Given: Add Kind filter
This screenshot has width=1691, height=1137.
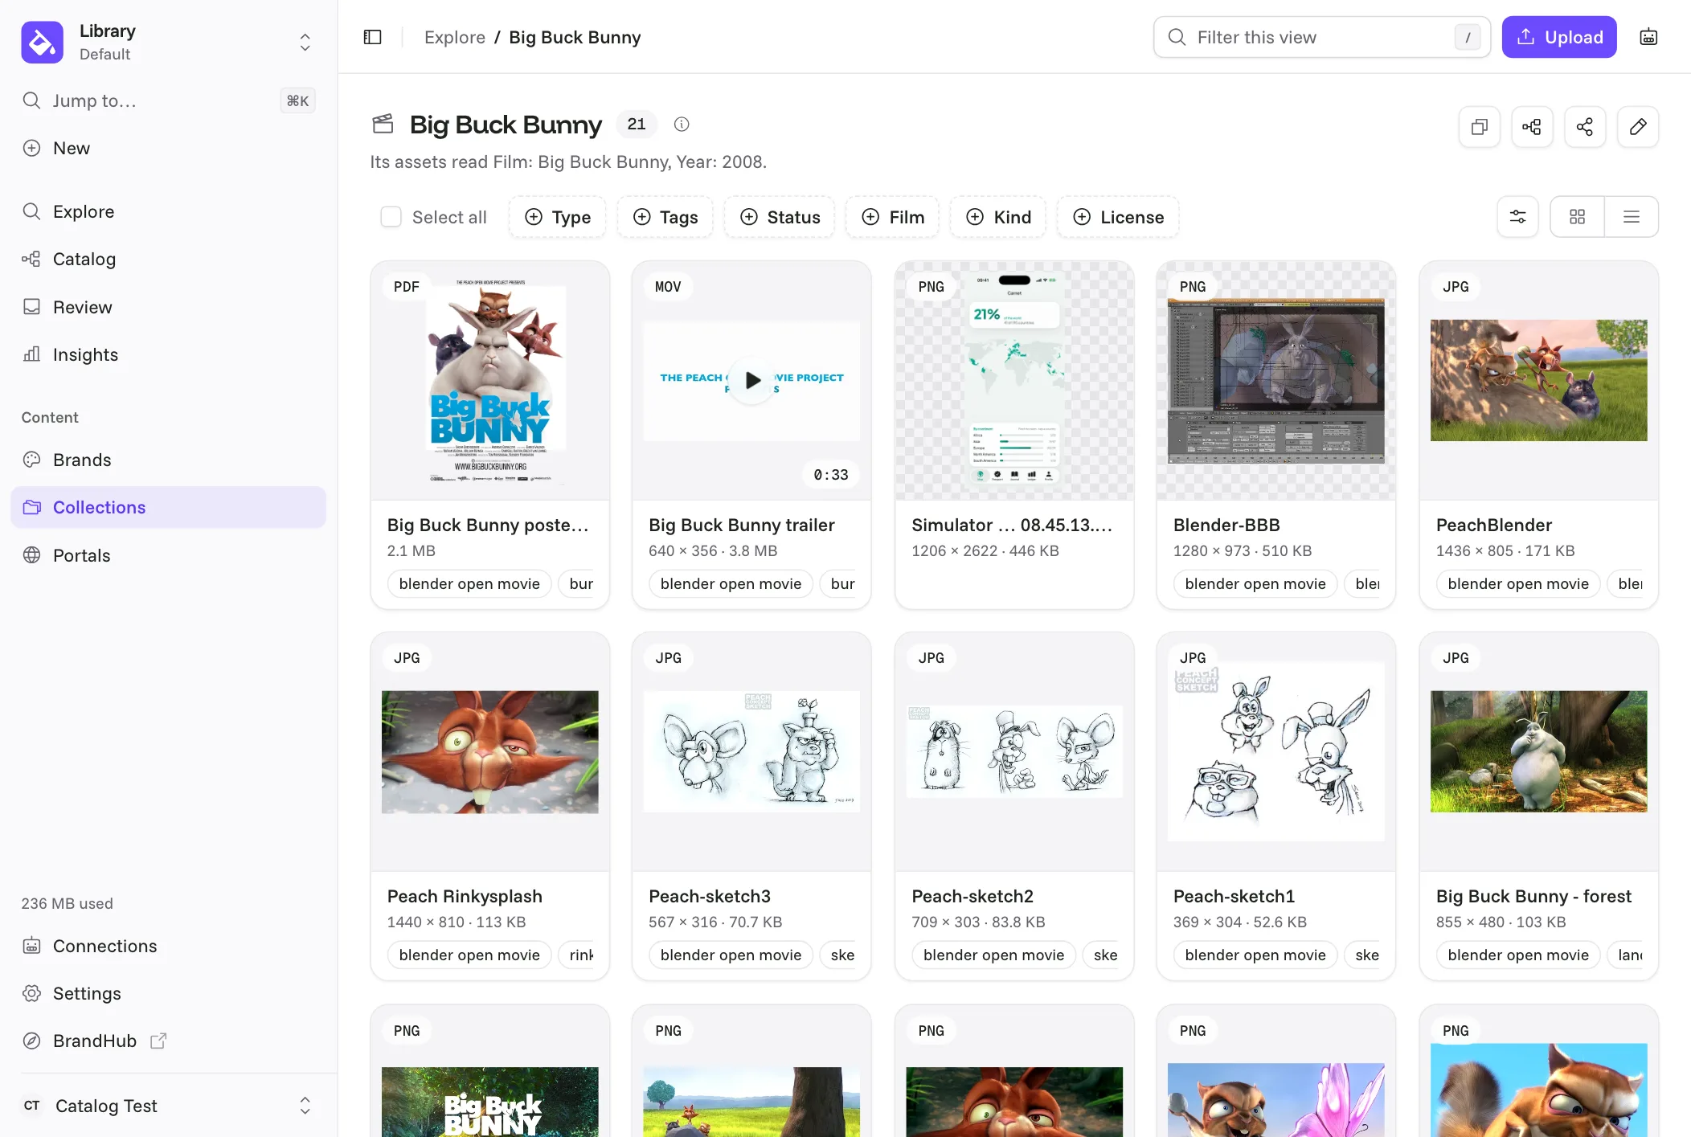Looking at the screenshot, I should (x=997, y=217).
